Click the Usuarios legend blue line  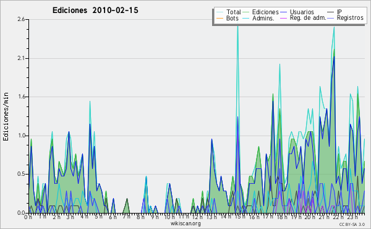click(284, 12)
